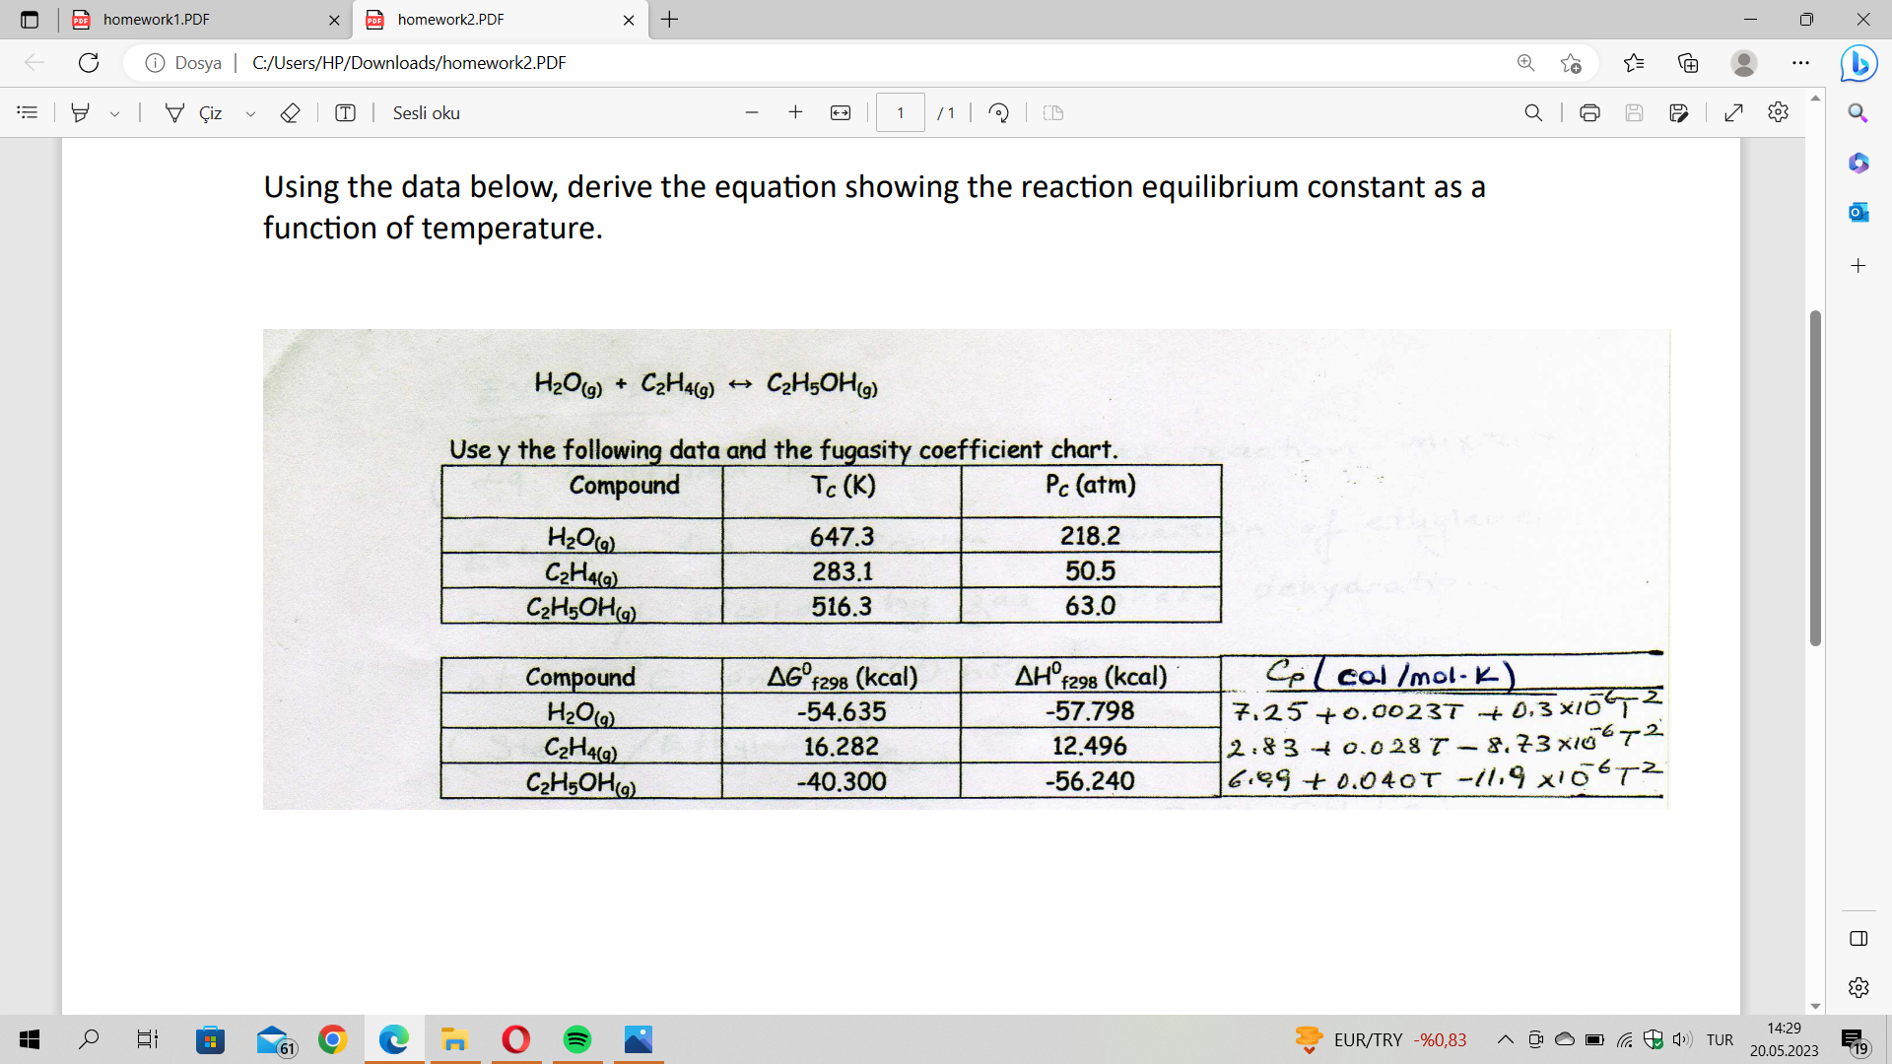1892x1064 pixels.
Task: Pick the eraser tool
Action: tap(290, 112)
